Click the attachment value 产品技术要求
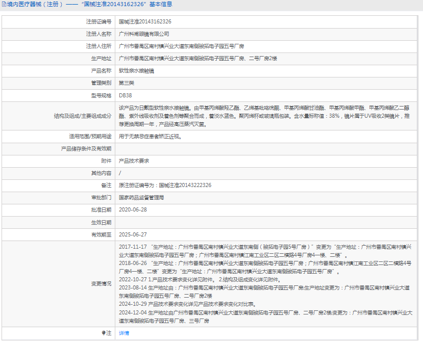 (x=134, y=161)
